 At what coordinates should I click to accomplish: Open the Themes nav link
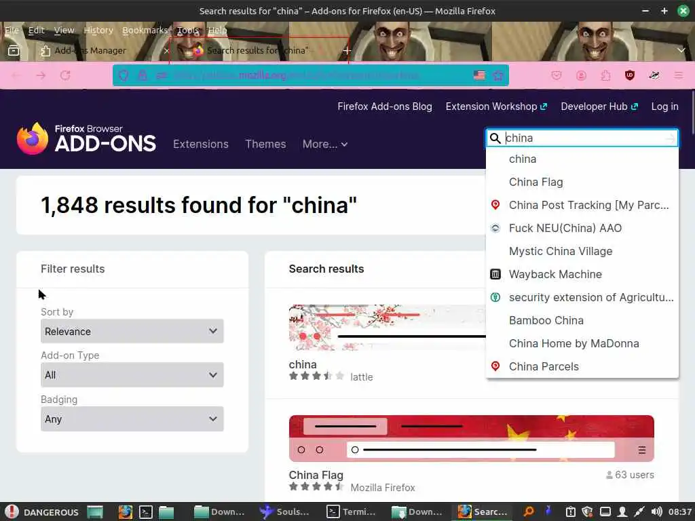tap(265, 144)
